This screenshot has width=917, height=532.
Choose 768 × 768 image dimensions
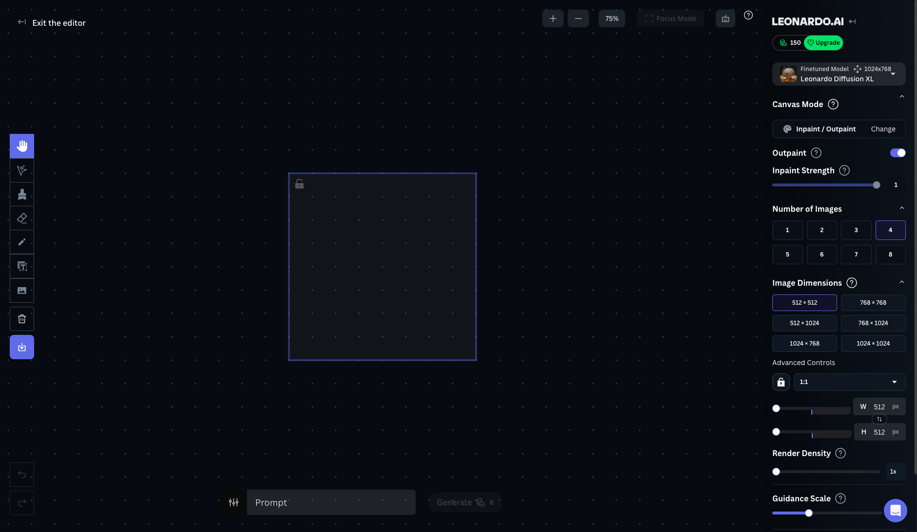(x=873, y=303)
